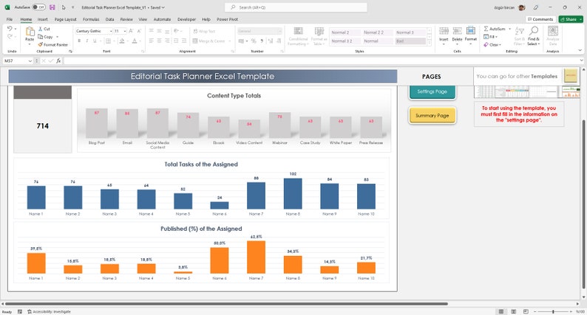The height and width of the screenshot is (315, 587).
Task: Click into the Search box
Action: (x=296, y=7)
